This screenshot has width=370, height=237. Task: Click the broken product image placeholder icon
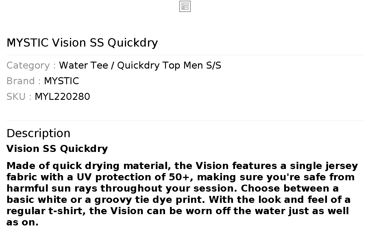(185, 6)
